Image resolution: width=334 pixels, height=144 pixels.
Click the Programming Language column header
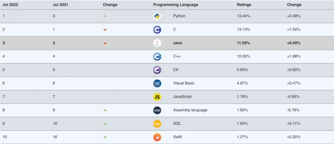[x=176, y=5]
